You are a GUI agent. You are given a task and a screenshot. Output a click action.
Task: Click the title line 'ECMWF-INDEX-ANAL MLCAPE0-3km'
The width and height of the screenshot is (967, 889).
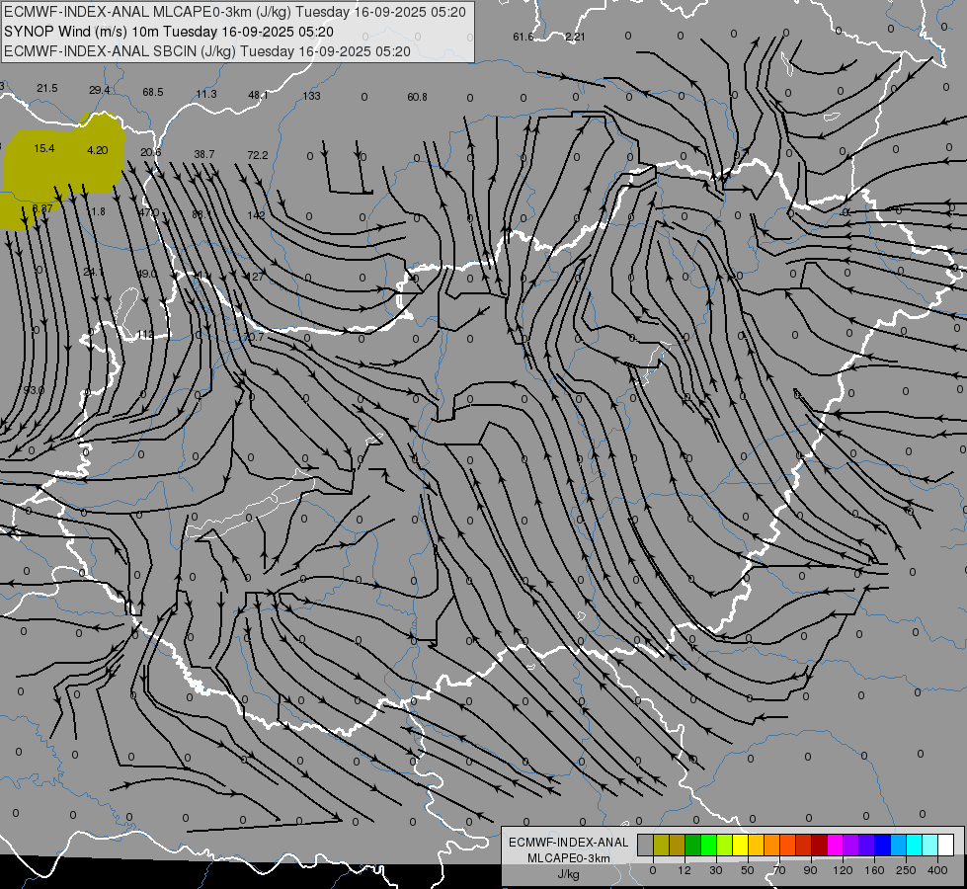tap(234, 12)
